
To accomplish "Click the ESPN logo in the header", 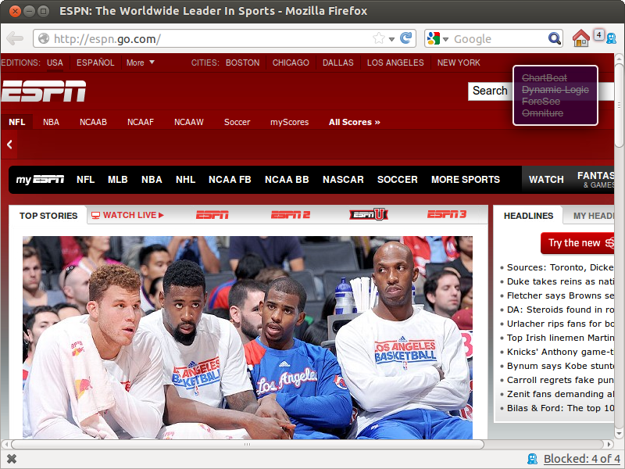I will (x=43, y=91).
